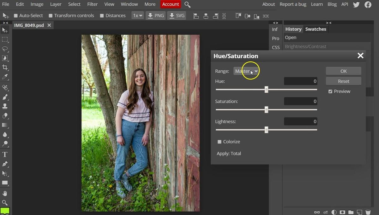The height and width of the screenshot is (215, 379).
Task: Click the Reset button
Action: pos(344,81)
